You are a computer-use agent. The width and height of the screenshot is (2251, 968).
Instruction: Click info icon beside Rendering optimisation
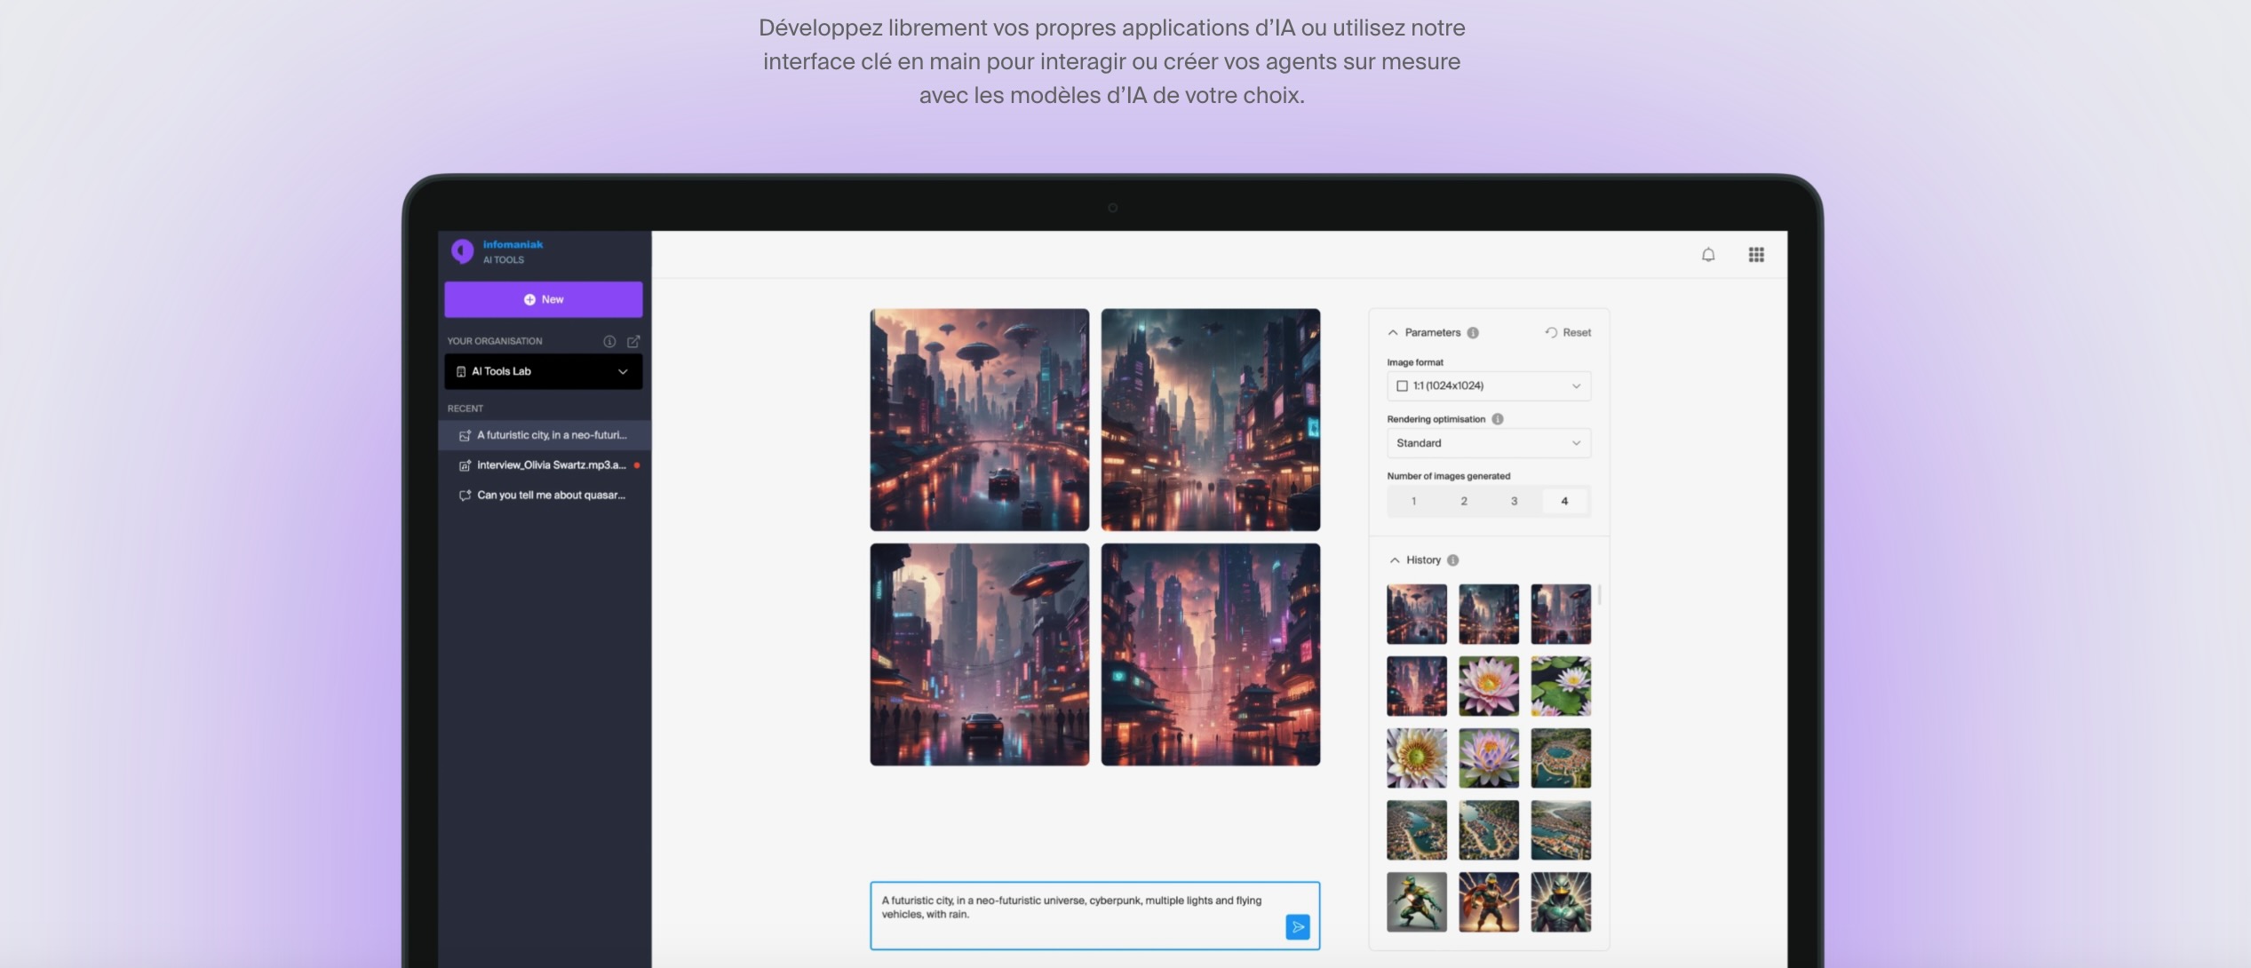point(1497,419)
